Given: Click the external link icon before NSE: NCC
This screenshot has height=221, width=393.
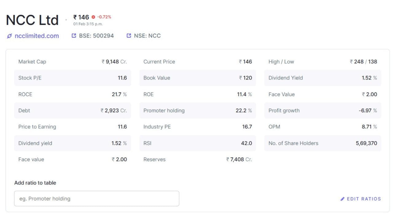Looking at the screenshot, I should [x=129, y=36].
